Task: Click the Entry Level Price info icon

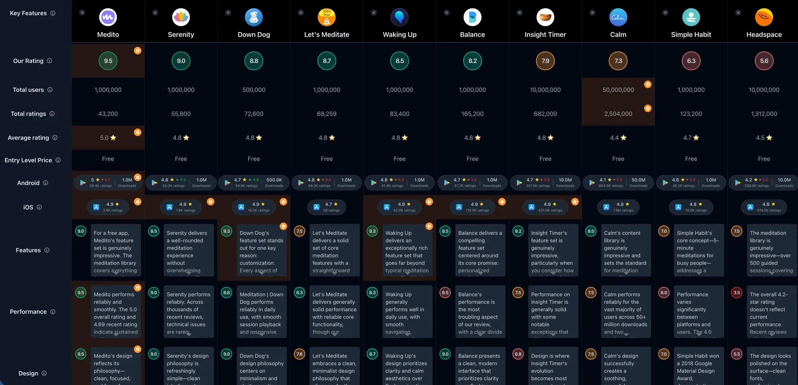Action: [58, 160]
